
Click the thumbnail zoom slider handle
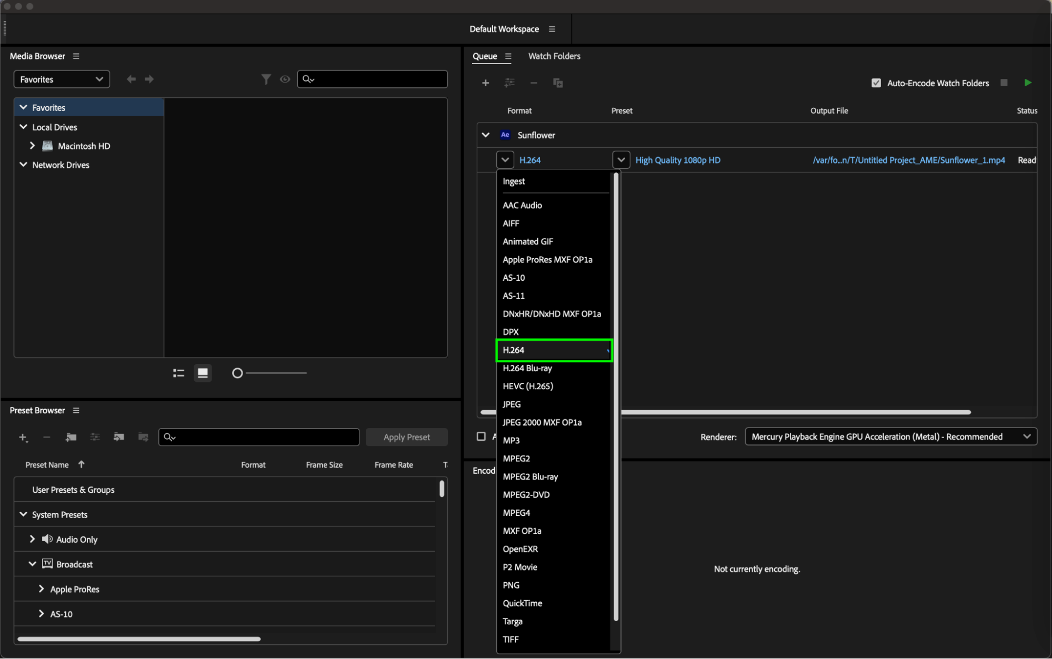click(237, 373)
